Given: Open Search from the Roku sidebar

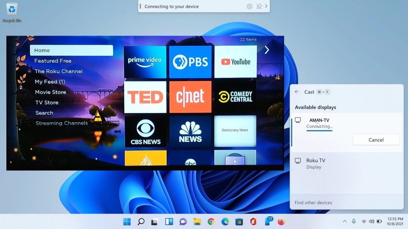Looking at the screenshot, I should 44,113.
